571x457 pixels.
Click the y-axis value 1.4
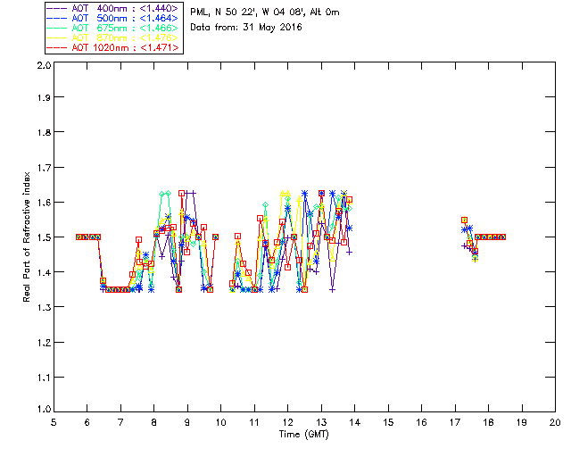(x=44, y=272)
